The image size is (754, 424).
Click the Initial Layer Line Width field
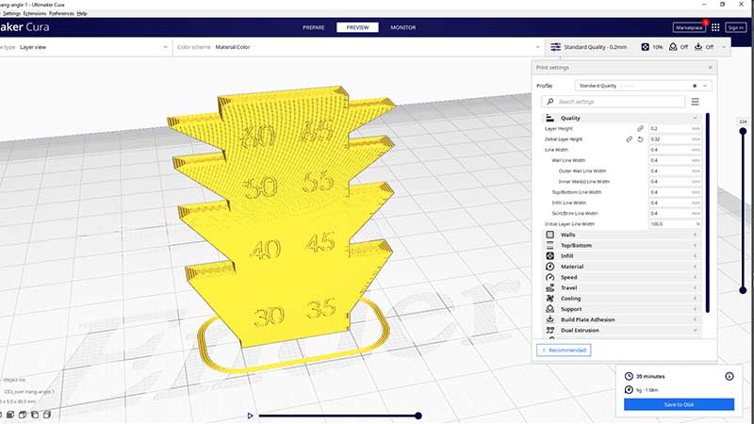click(675, 224)
